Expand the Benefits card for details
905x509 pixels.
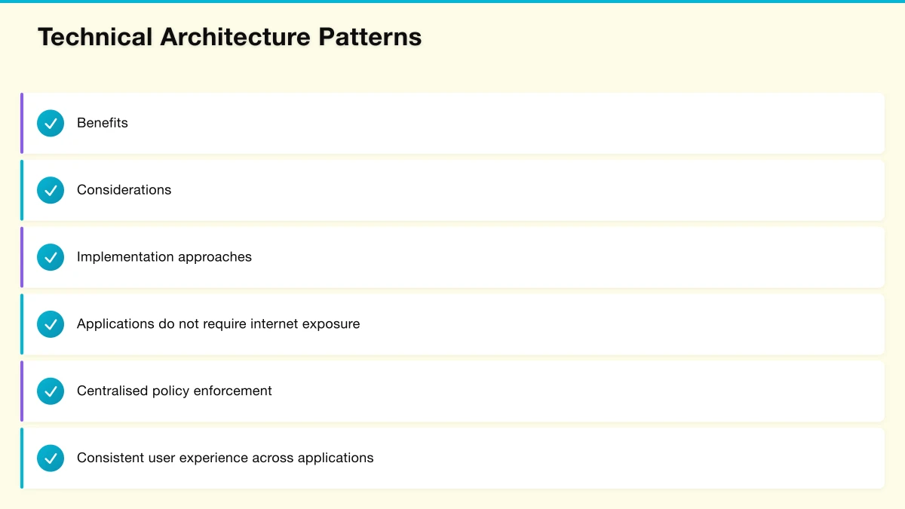point(452,123)
